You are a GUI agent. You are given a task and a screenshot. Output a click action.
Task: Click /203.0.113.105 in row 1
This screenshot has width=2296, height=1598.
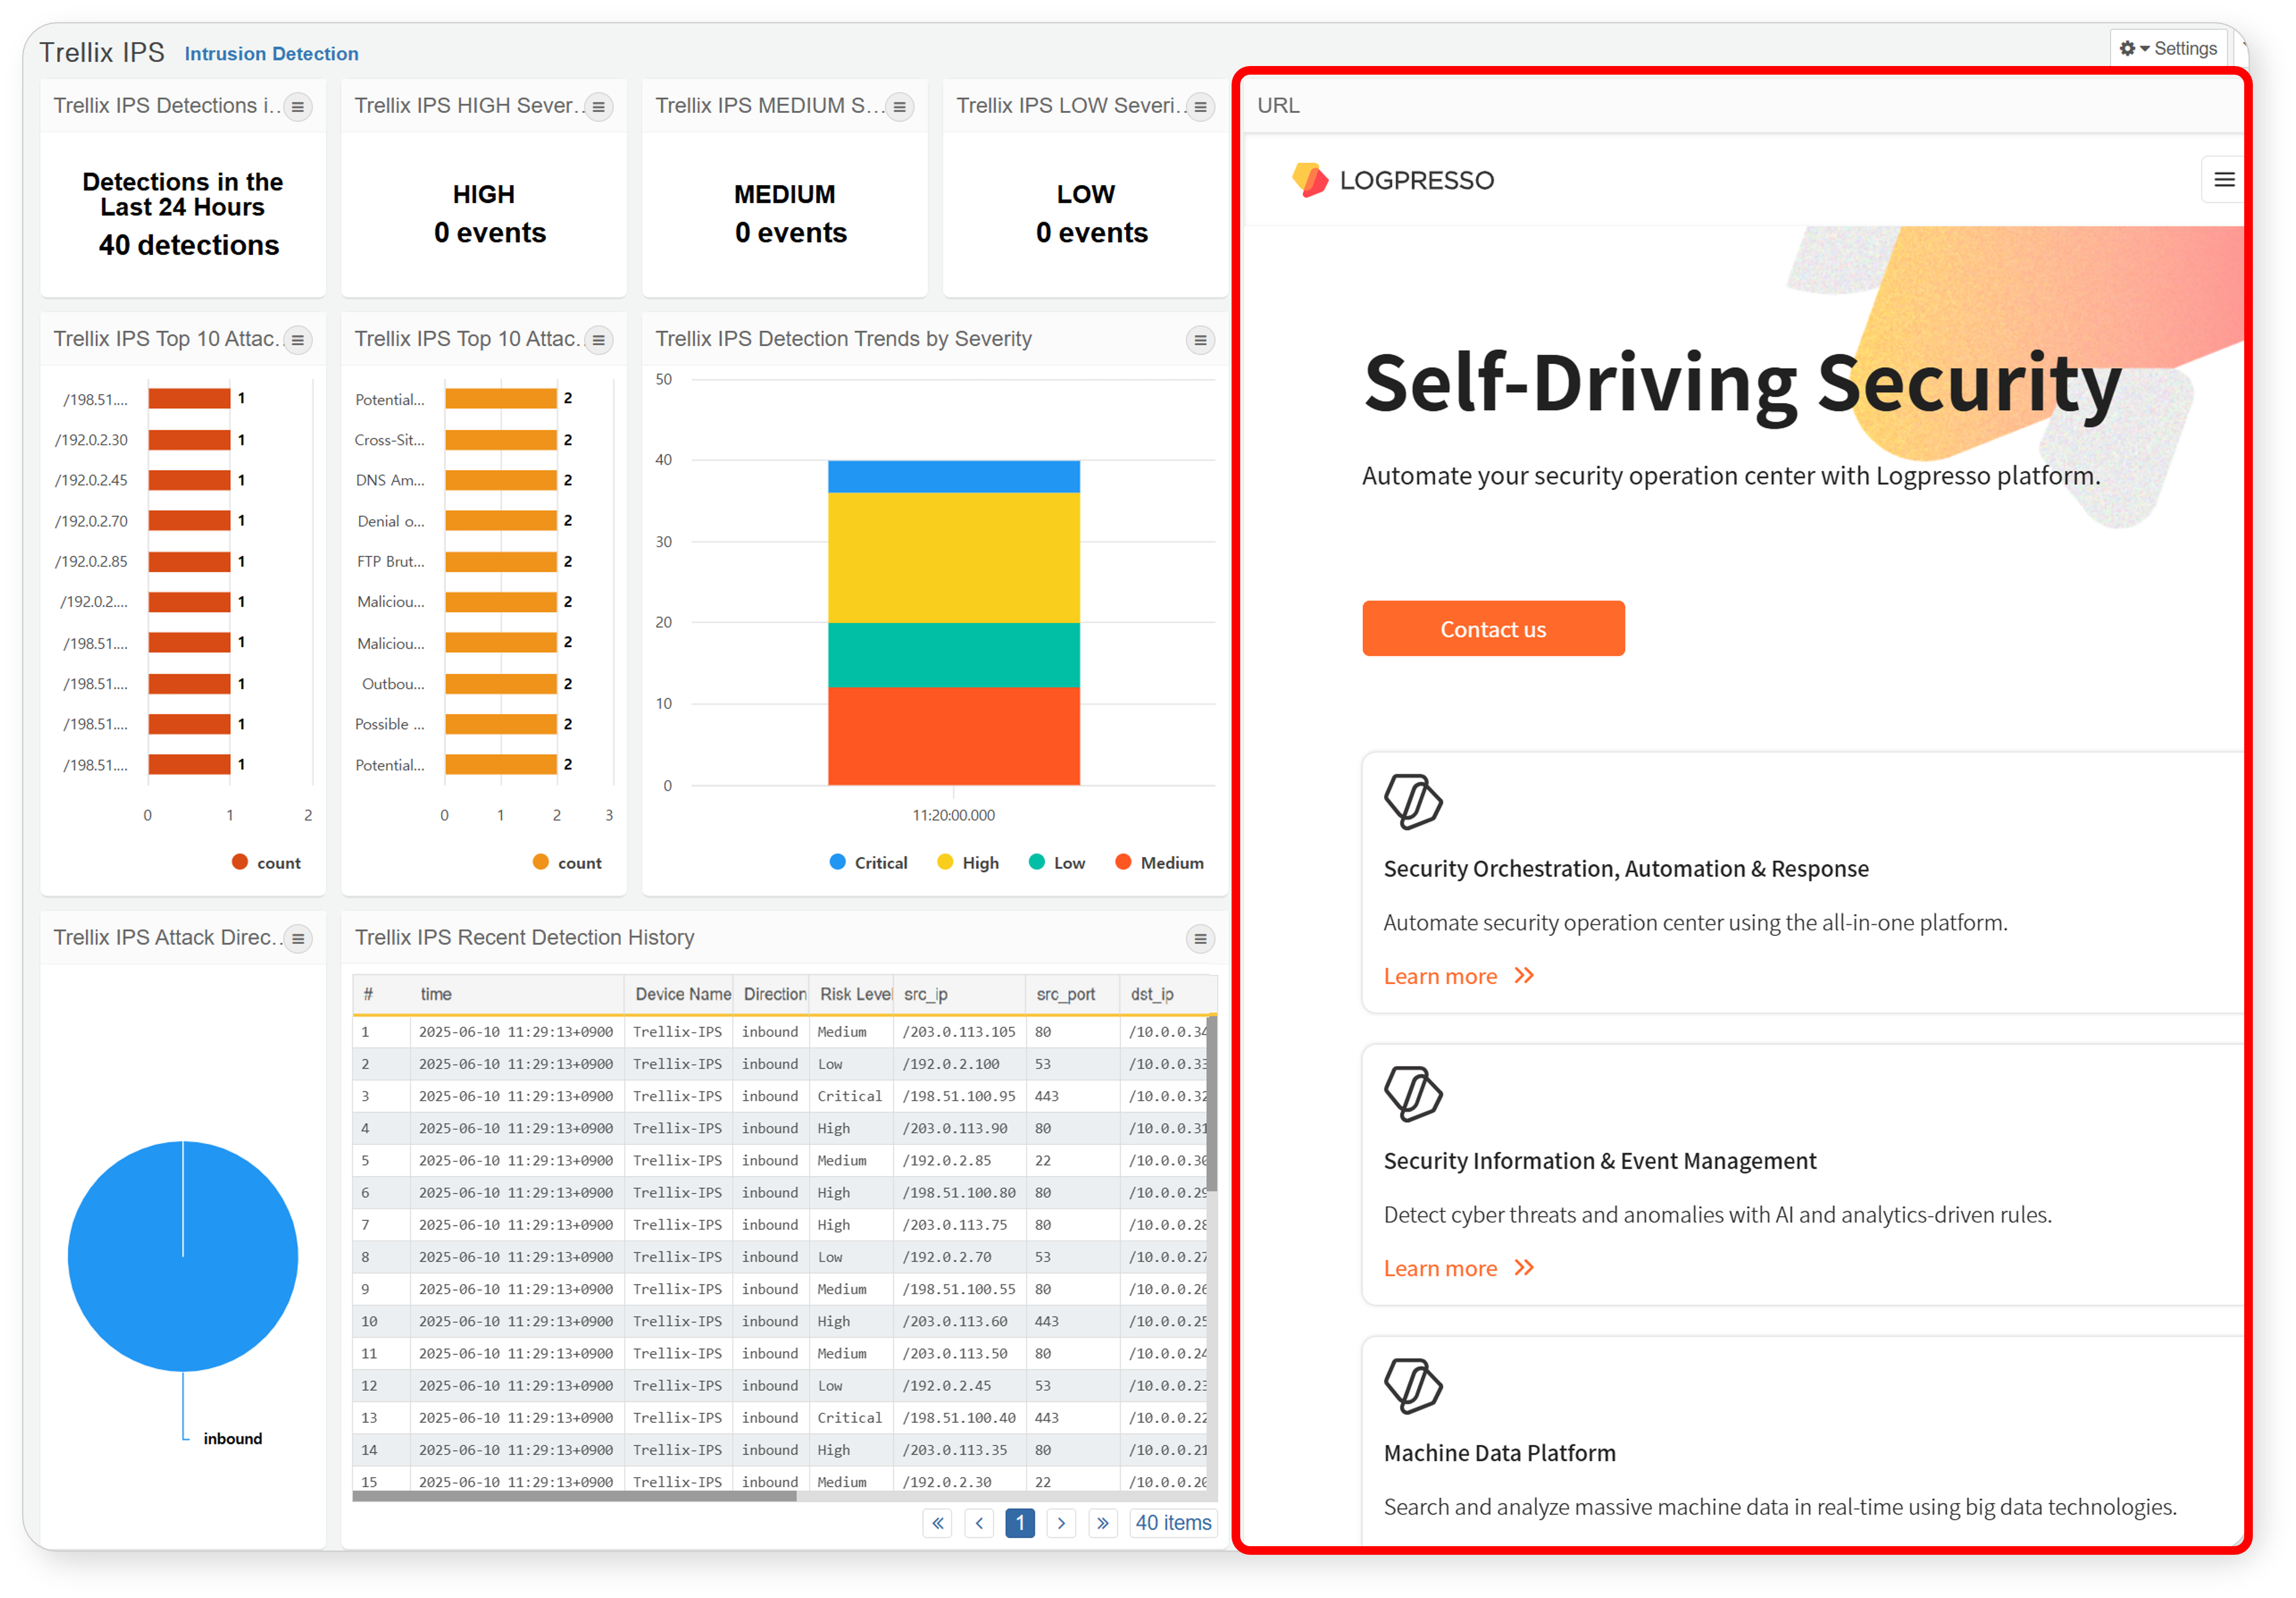pos(959,1032)
